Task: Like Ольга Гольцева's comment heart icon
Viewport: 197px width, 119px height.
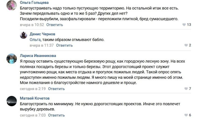Action: click(184, 25)
